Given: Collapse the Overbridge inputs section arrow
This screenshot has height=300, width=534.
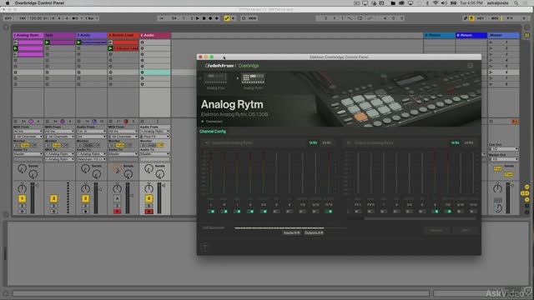Looking at the screenshot, I should coord(206,143).
